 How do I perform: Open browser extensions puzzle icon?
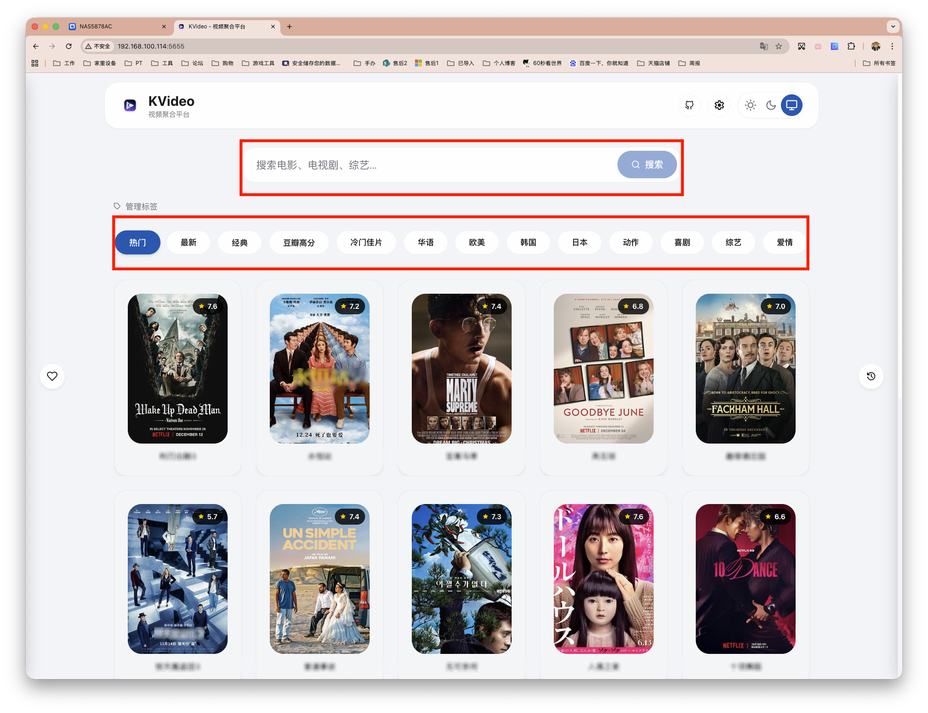click(851, 46)
